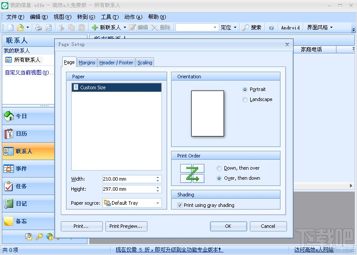Open the 转到(G) menu

coord(86,17)
